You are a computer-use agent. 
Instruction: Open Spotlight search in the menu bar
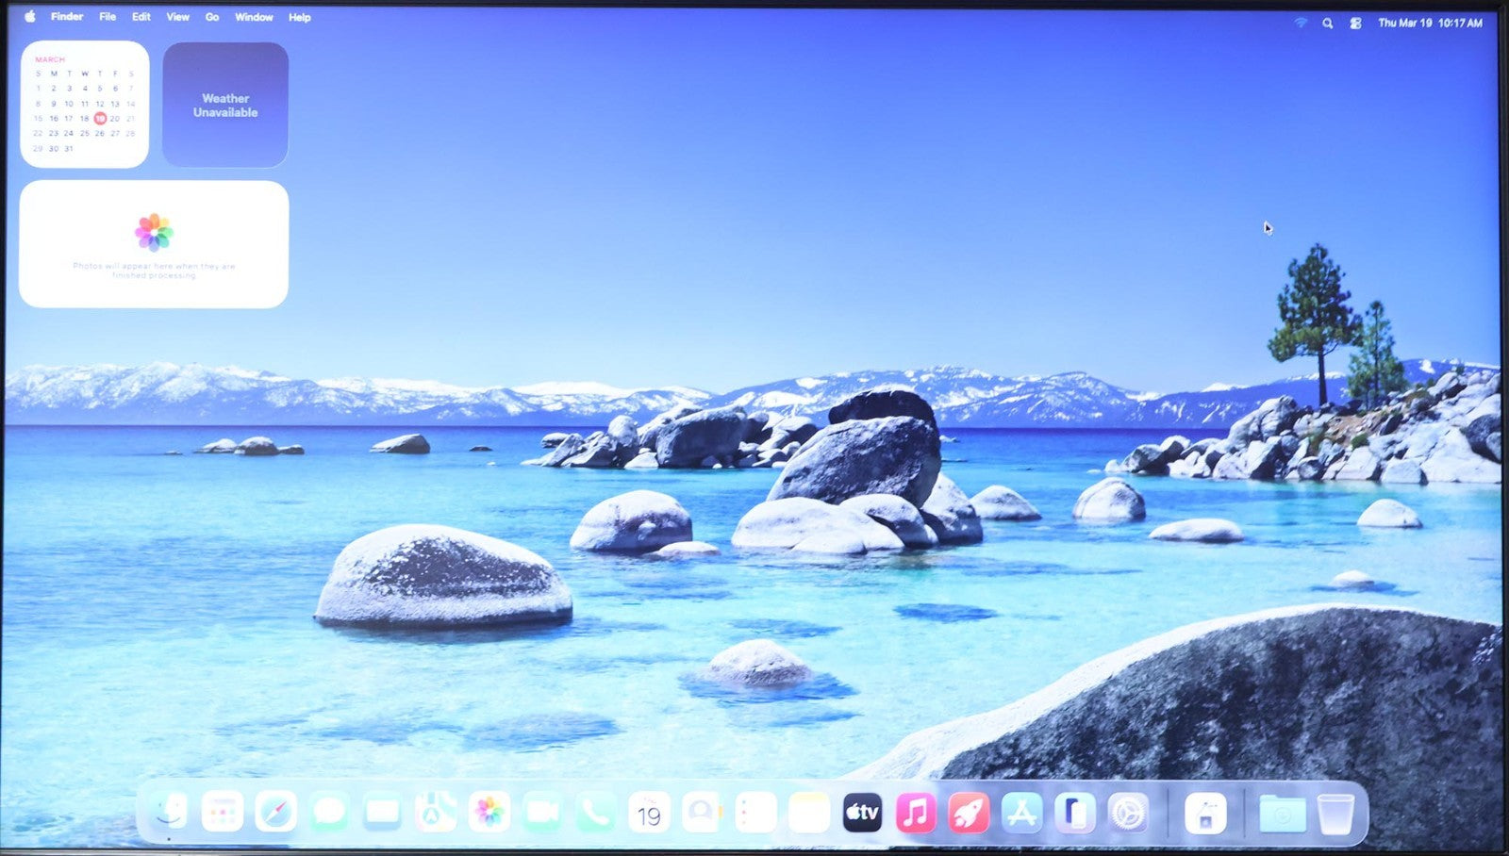tap(1328, 23)
